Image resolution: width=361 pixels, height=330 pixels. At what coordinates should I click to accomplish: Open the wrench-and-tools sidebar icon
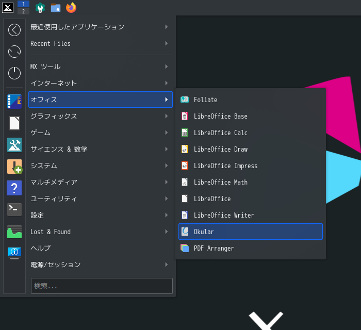coord(14,145)
